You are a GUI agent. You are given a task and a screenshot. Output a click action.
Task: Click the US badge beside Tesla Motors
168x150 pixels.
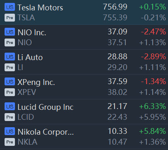[x=10, y=7]
